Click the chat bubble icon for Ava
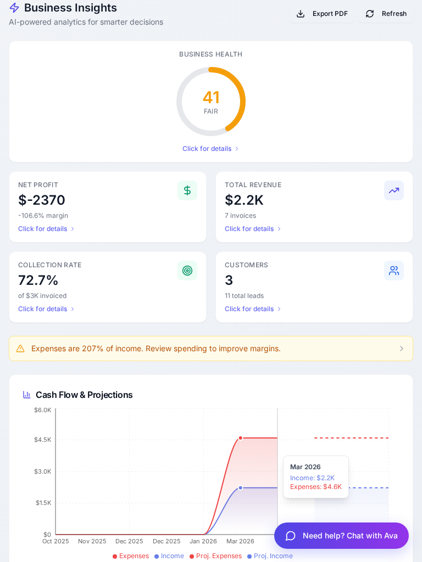 pos(290,536)
